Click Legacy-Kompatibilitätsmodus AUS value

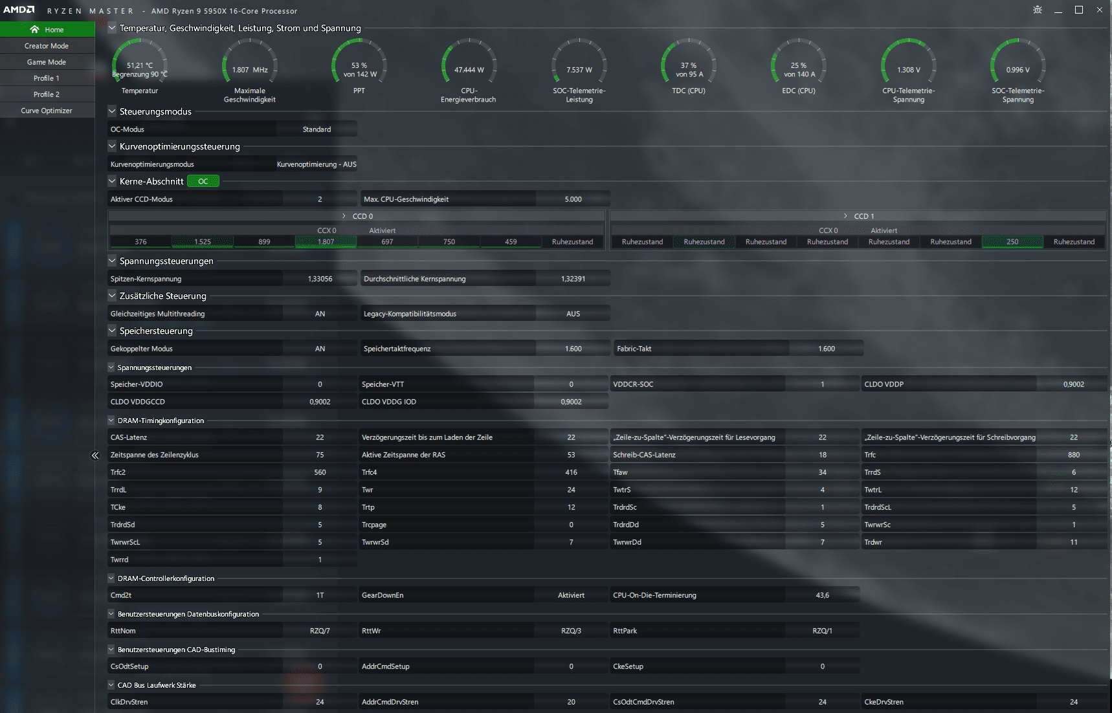[573, 314]
